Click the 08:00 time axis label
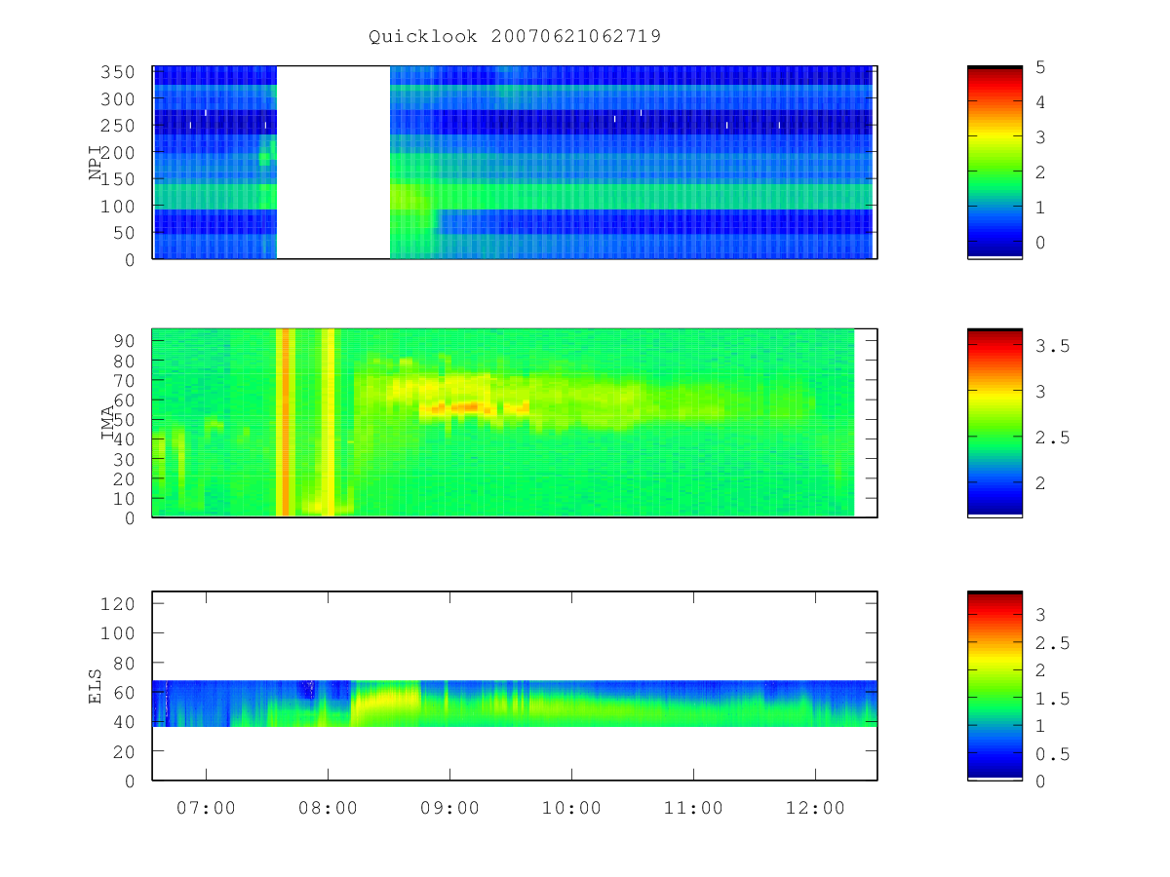 coord(328,809)
